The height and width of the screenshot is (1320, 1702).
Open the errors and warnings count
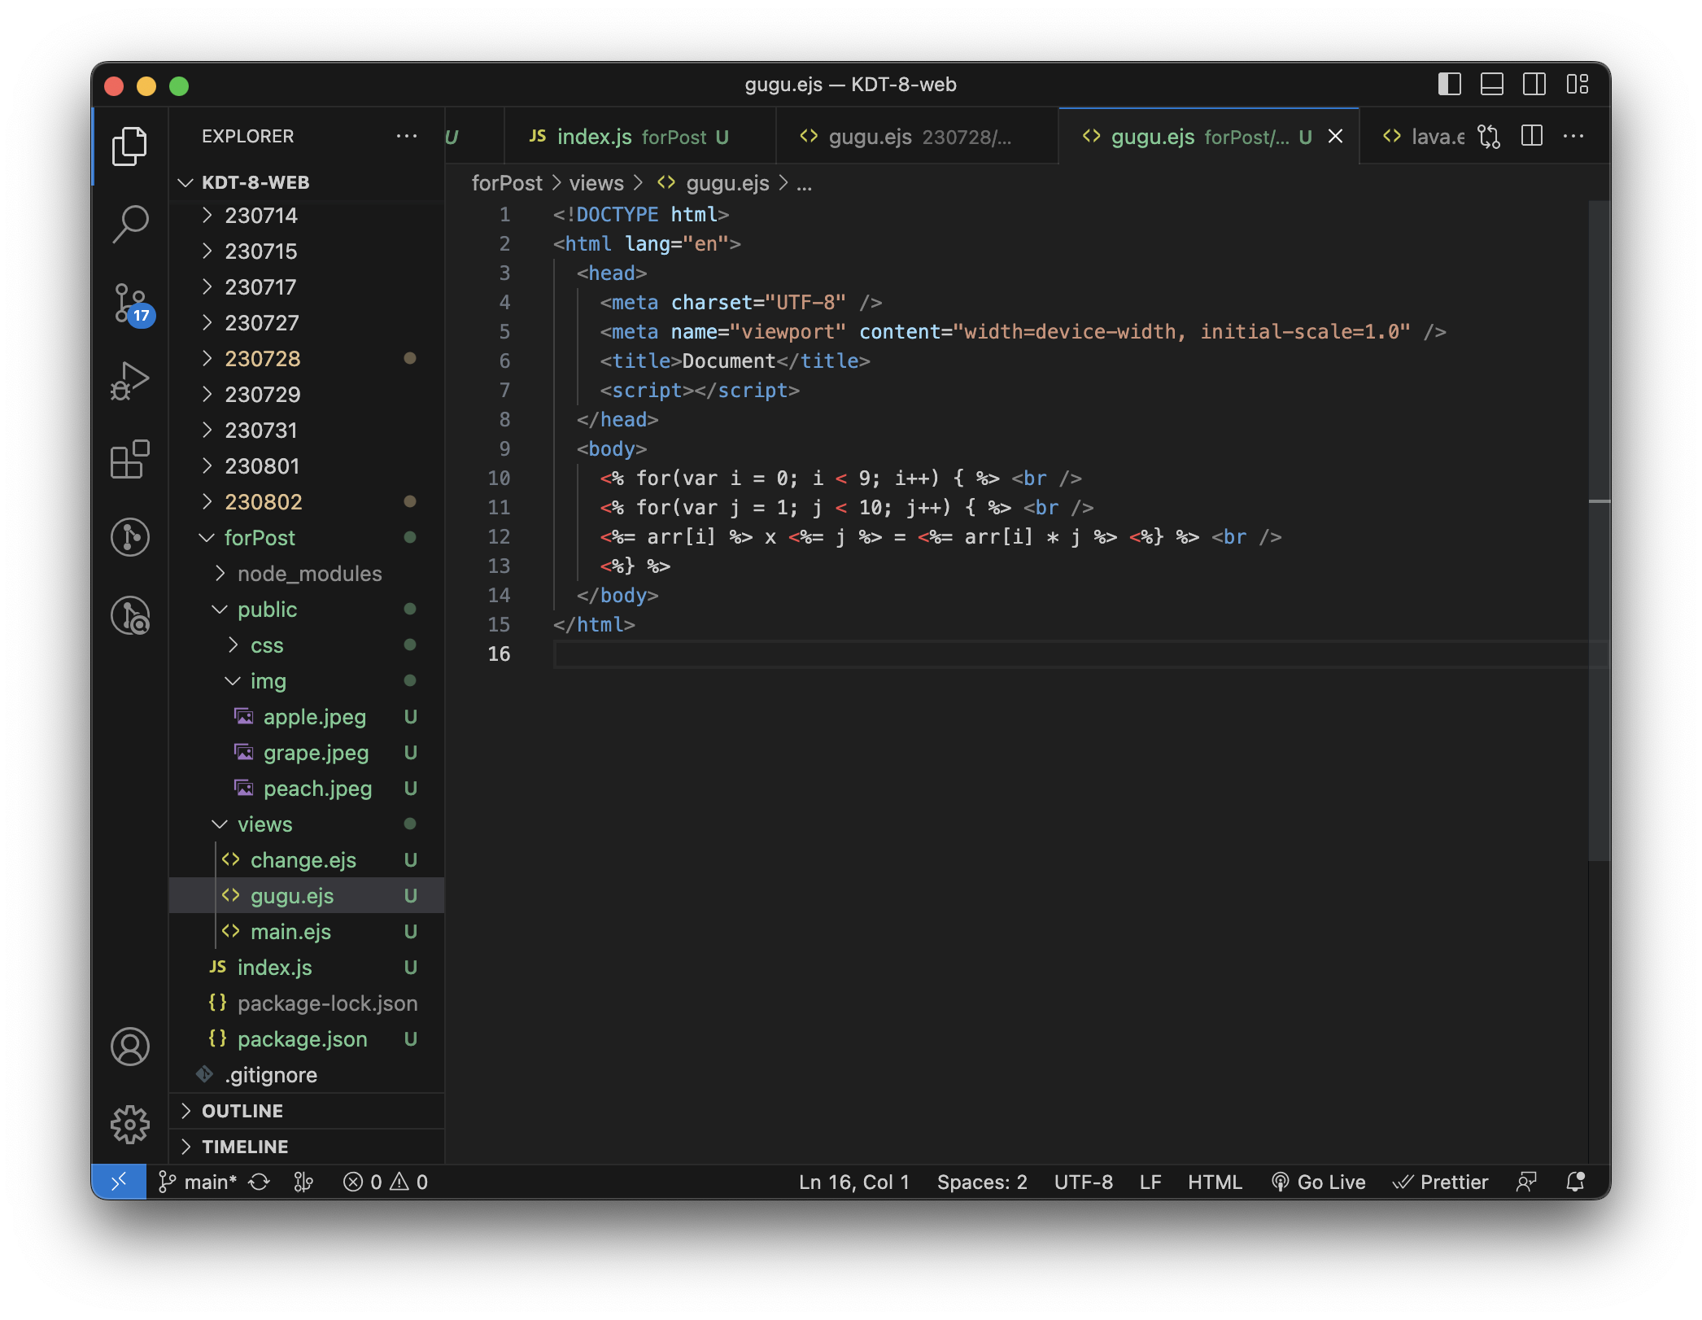386,1182
